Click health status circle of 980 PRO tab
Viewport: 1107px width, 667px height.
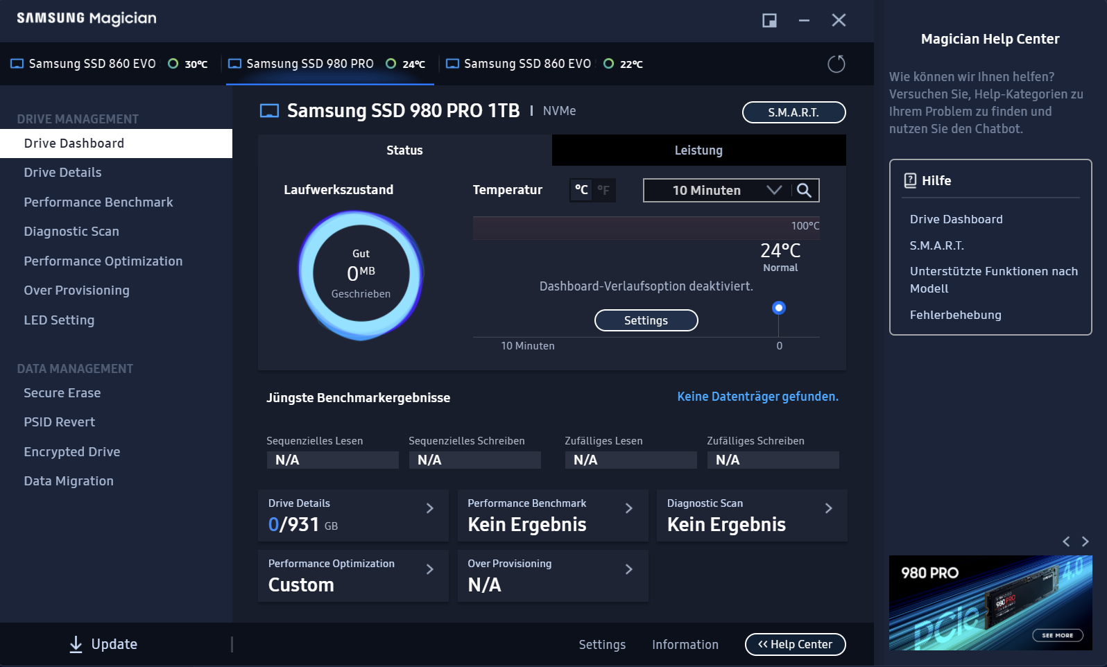click(x=391, y=64)
